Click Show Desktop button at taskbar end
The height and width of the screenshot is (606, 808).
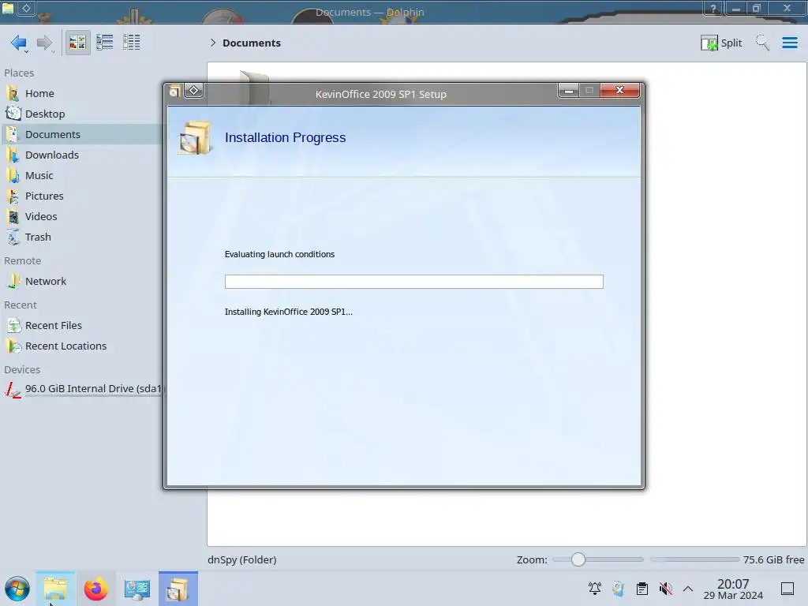point(787,589)
